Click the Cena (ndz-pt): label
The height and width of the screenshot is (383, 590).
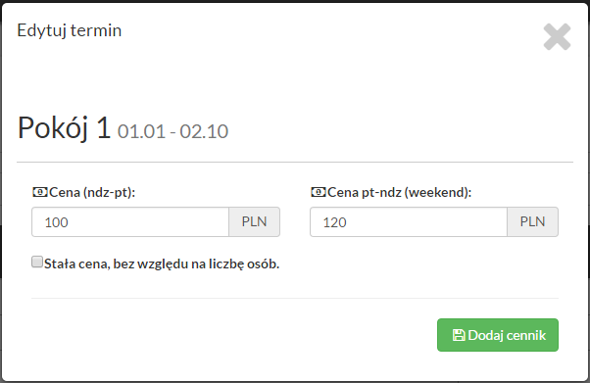click(x=92, y=193)
